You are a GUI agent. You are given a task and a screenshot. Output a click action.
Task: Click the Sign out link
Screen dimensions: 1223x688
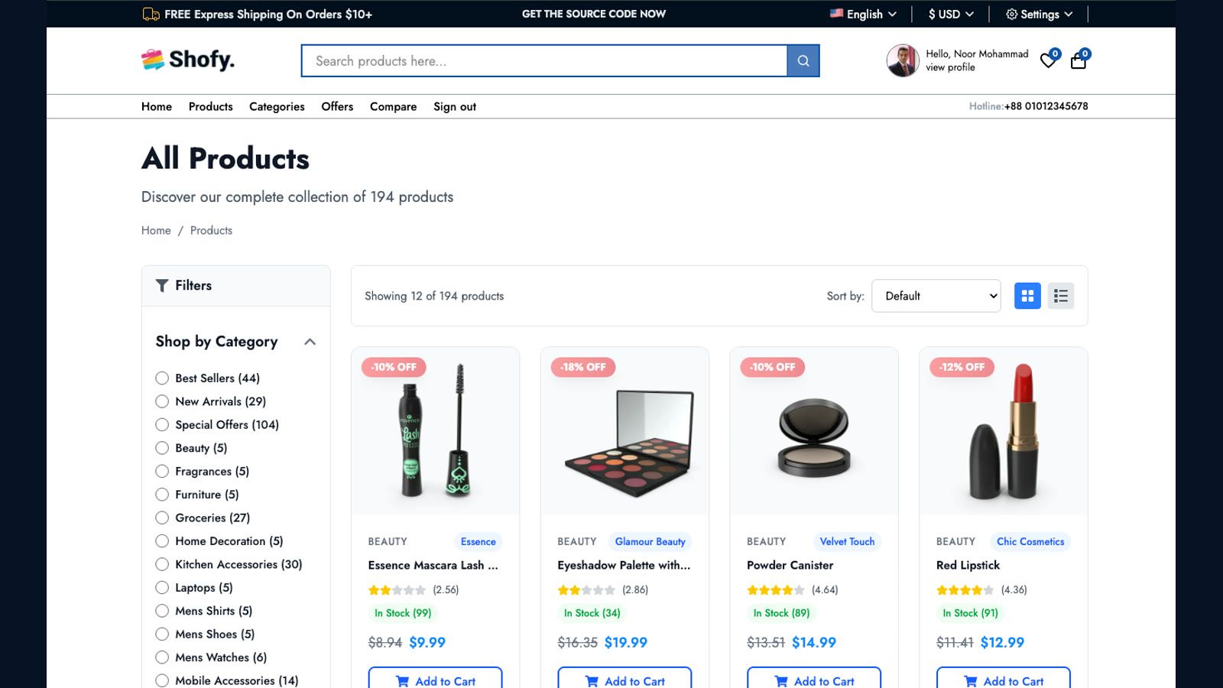455,106
